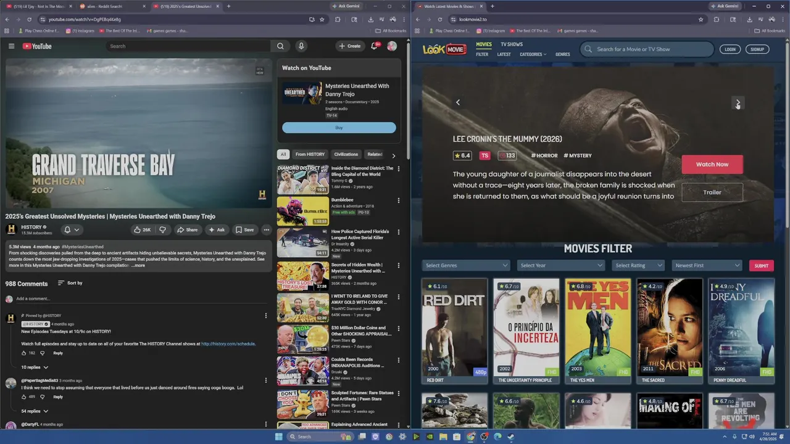Show next featured movie slide on LookMovie

tap(738, 102)
